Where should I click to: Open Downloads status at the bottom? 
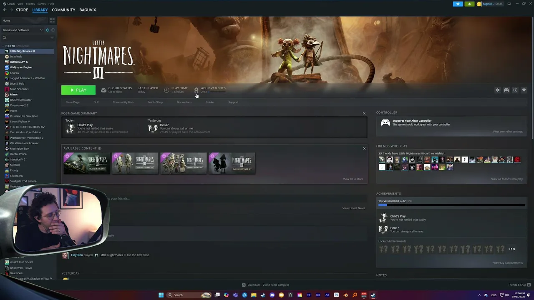266,285
